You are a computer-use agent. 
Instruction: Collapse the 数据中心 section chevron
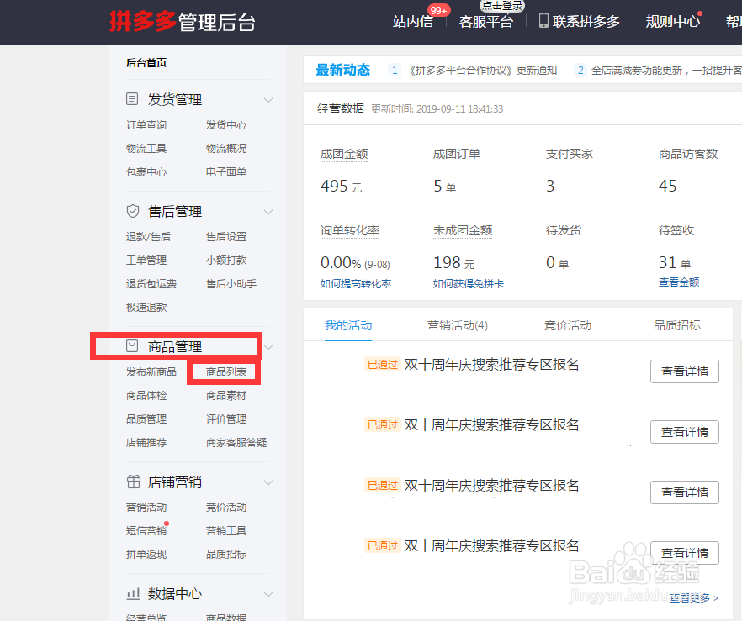coord(268,594)
